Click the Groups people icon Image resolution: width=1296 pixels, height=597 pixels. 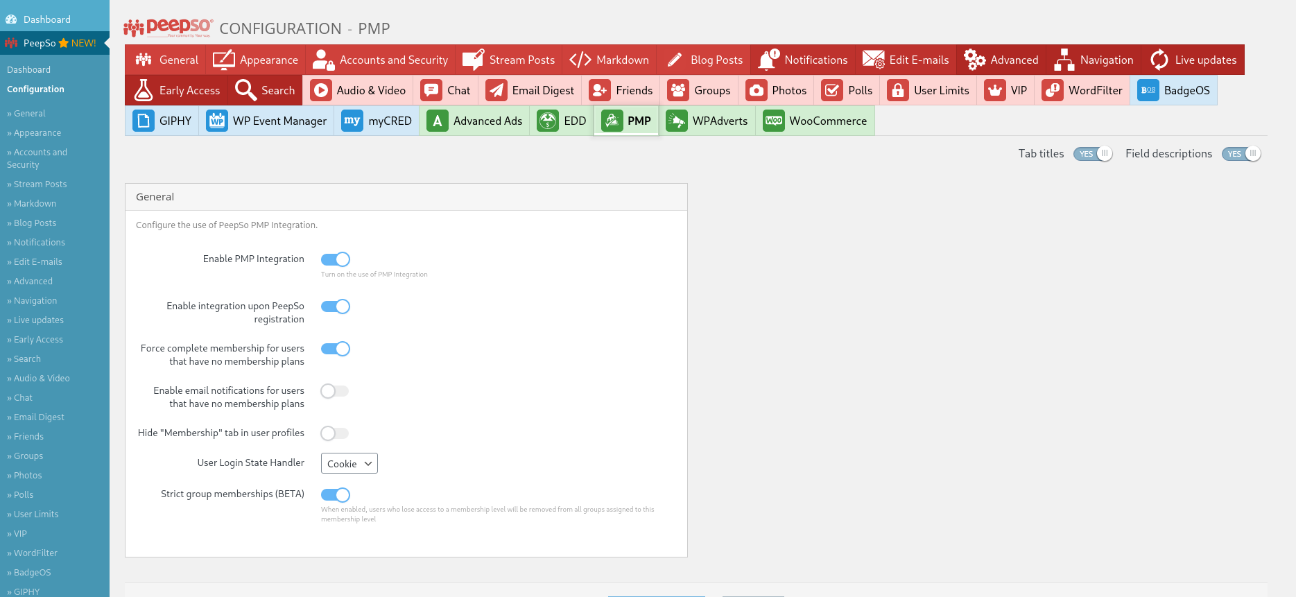coord(678,90)
